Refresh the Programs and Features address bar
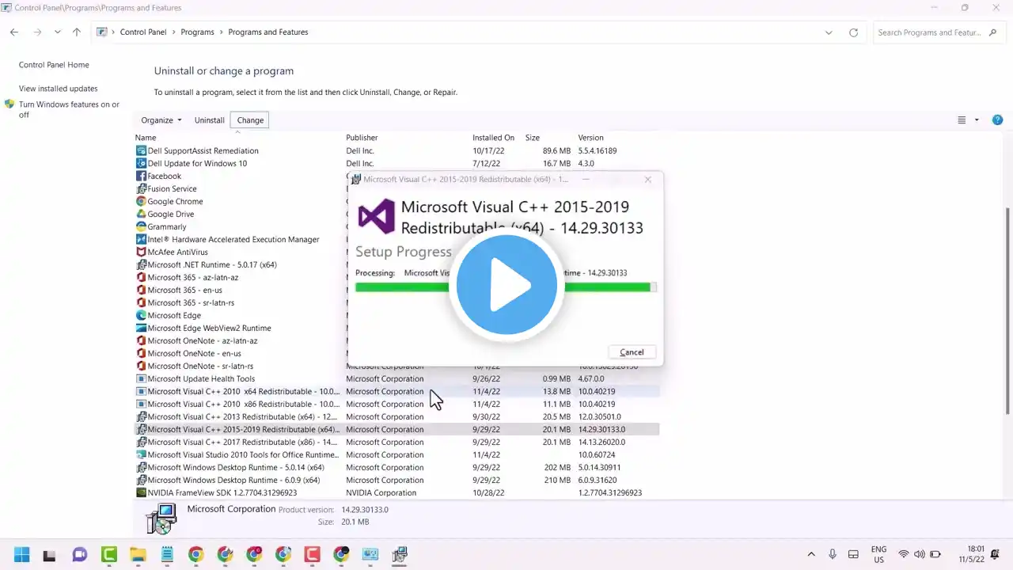 tap(853, 32)
